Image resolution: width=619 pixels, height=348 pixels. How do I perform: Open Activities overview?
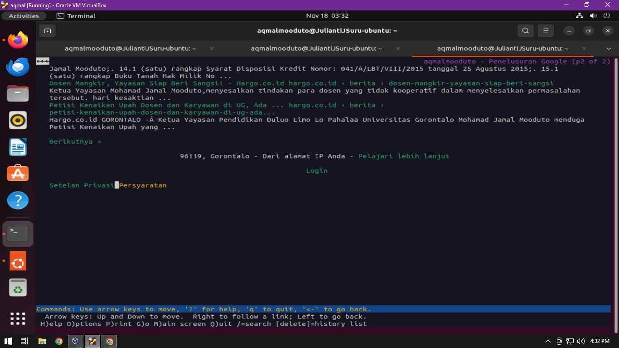tap(24, 16)
